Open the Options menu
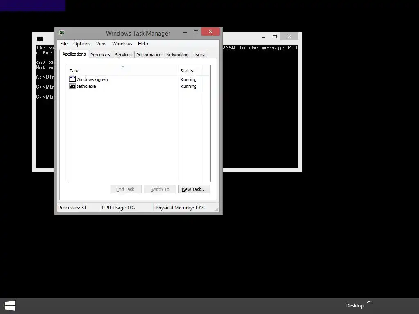 (82, 44)
